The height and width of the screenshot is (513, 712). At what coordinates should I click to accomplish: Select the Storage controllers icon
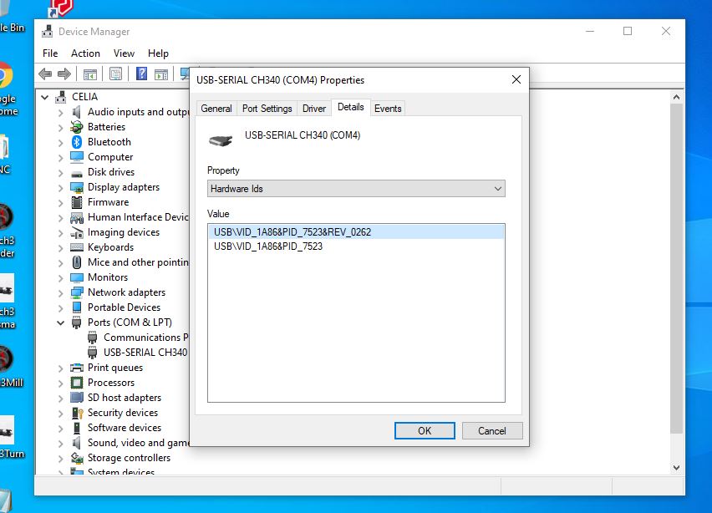[77, 458]
